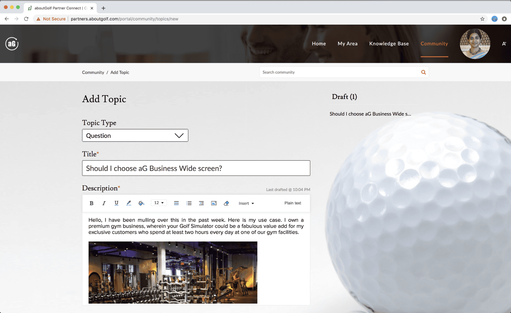
Task: Close the aboutGolf Partner Connect tab
Action: 92,8
